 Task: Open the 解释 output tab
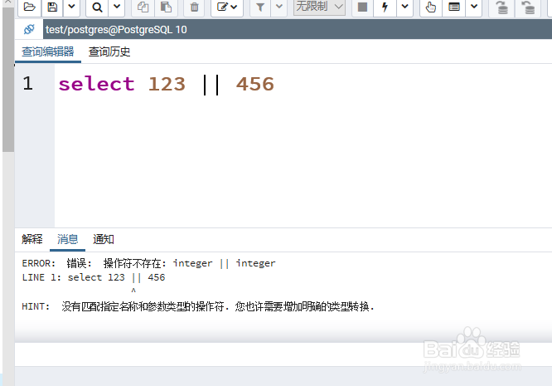click(32, 239)
